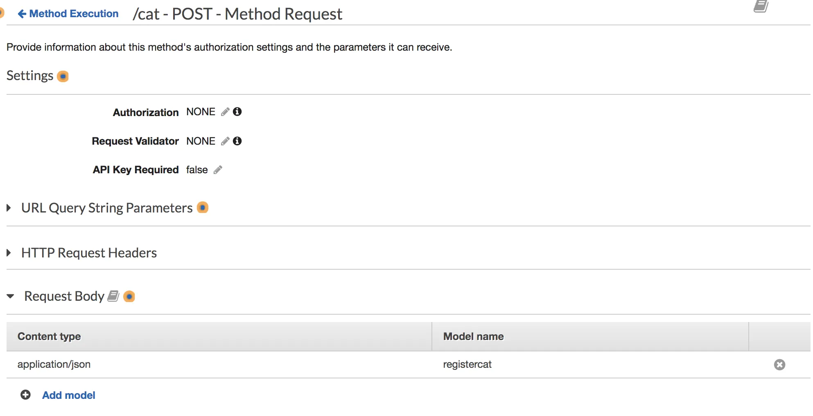Edit Request Validator with pencil icon
The image size is (813, 416).
pos(225,141)
